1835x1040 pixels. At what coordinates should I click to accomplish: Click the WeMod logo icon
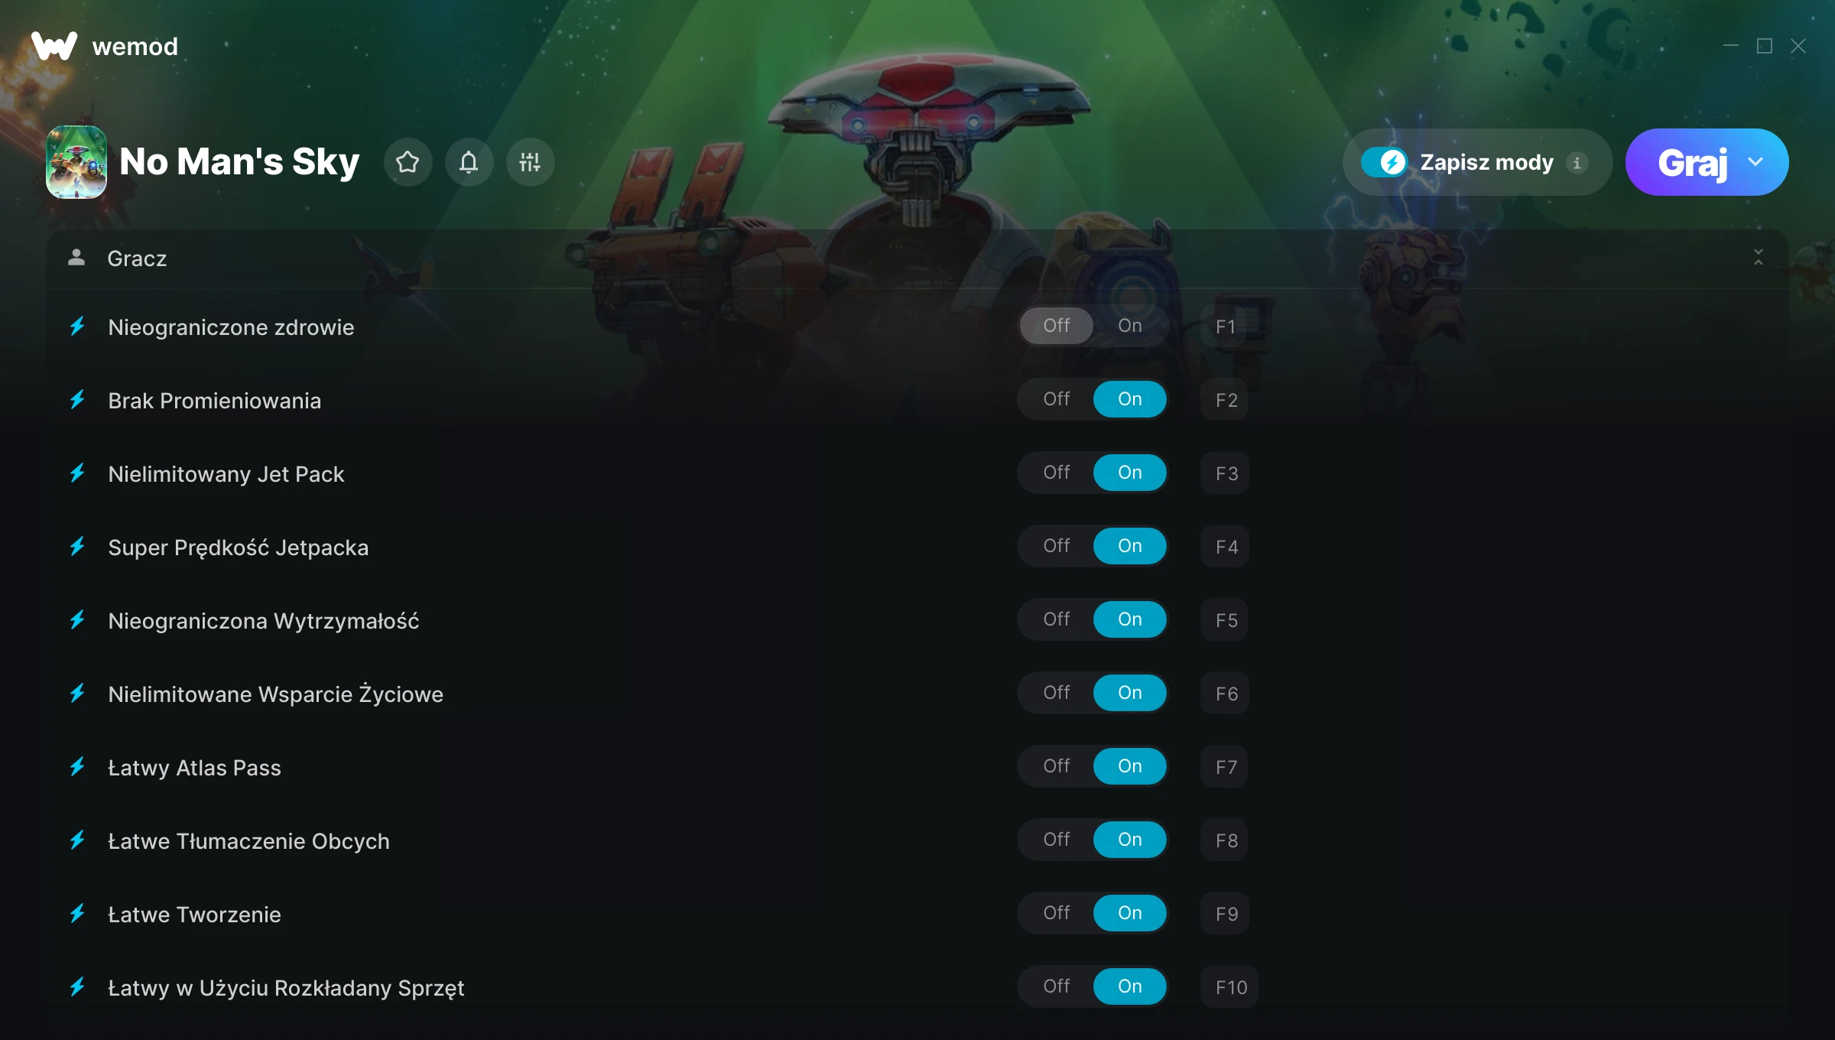coord(54,46)
